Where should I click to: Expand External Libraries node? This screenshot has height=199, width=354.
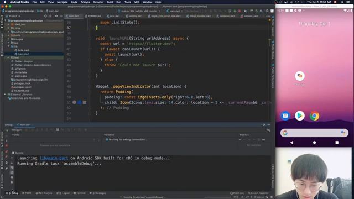pyautogui.click(x=6, y=95)
